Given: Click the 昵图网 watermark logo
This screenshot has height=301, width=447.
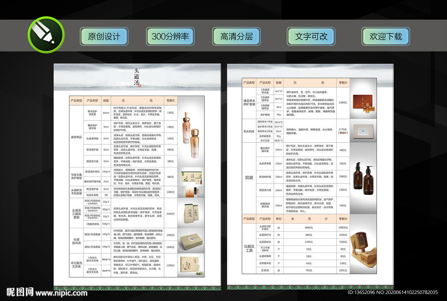Looking at the screenshot, I should pos(19,292).
